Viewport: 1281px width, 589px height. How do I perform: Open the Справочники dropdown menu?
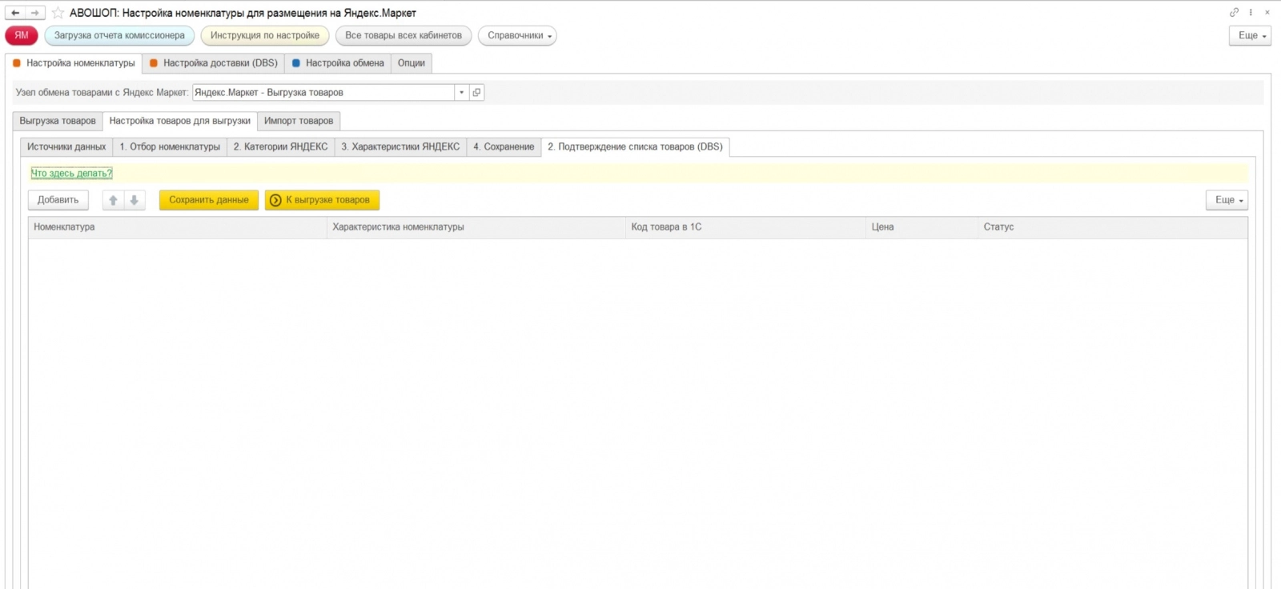[517, 35]
